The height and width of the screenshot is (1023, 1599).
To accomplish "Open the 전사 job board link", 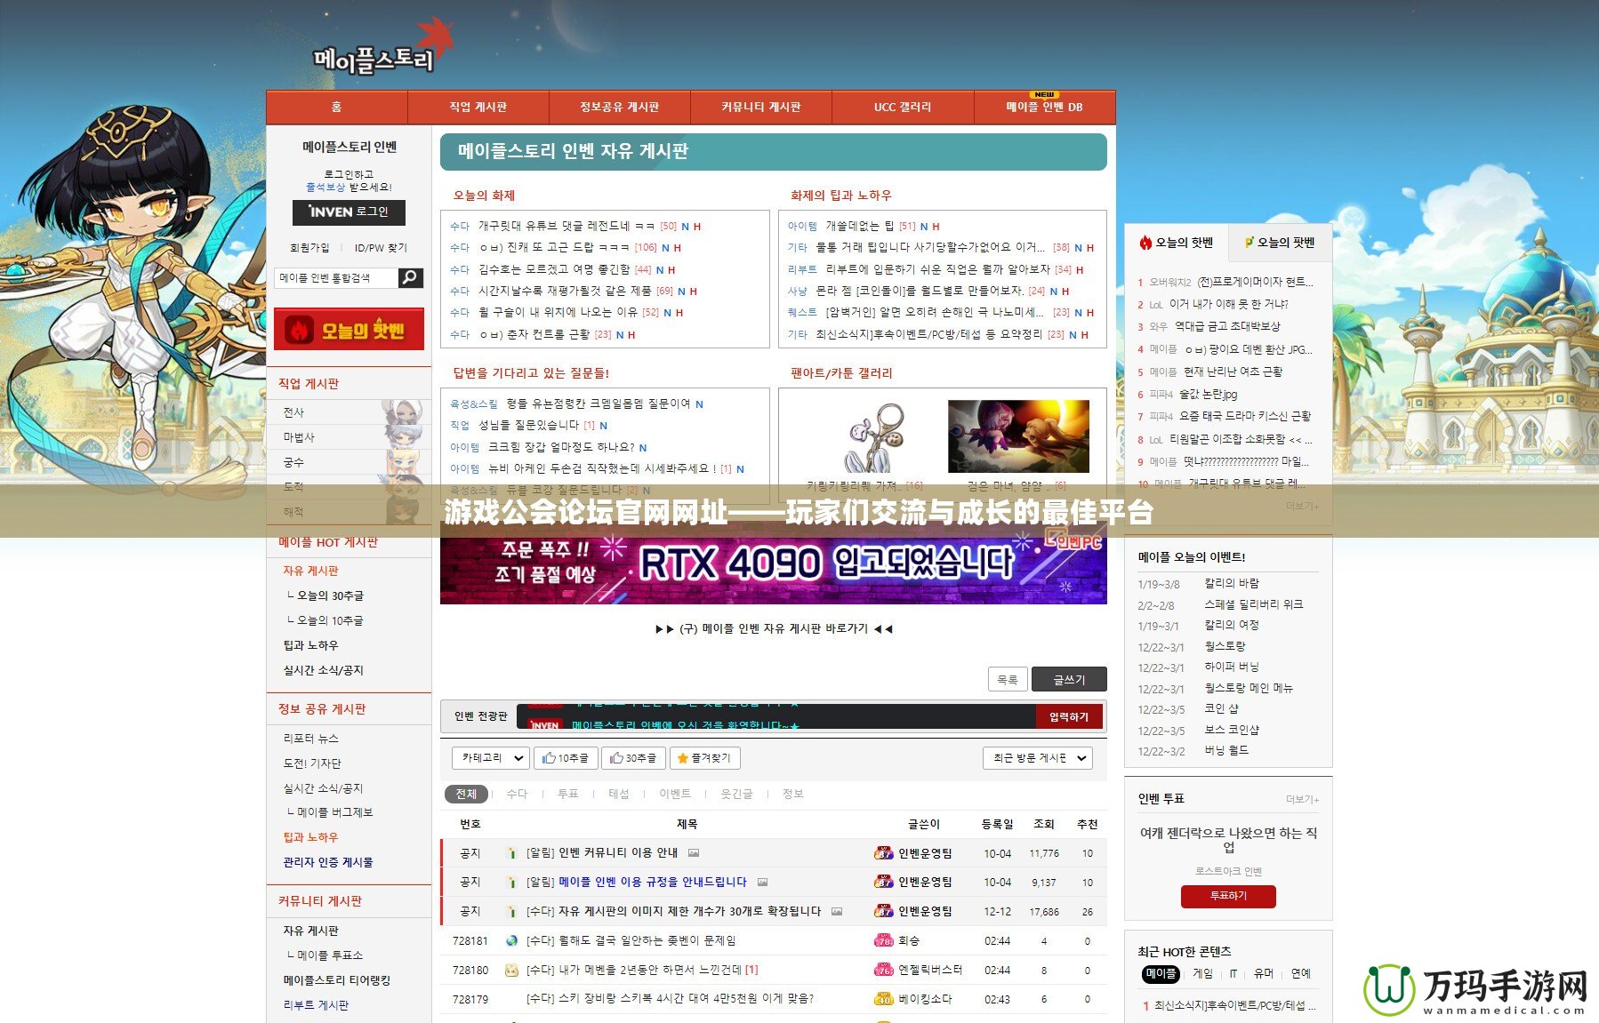I will (x=293, y=412).
